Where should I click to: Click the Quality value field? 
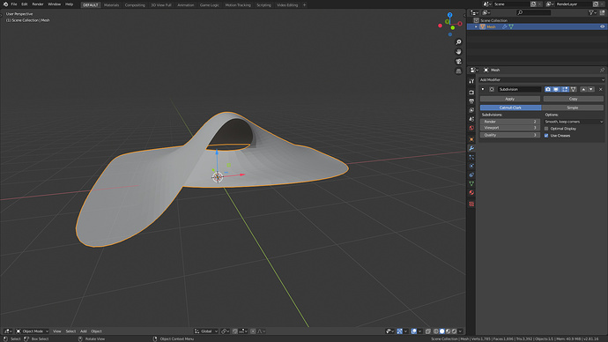click(x=510, y=135)
